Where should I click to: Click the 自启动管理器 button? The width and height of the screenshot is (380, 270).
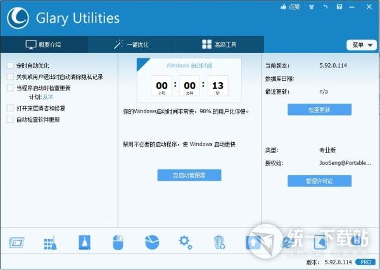pos(189,175)
